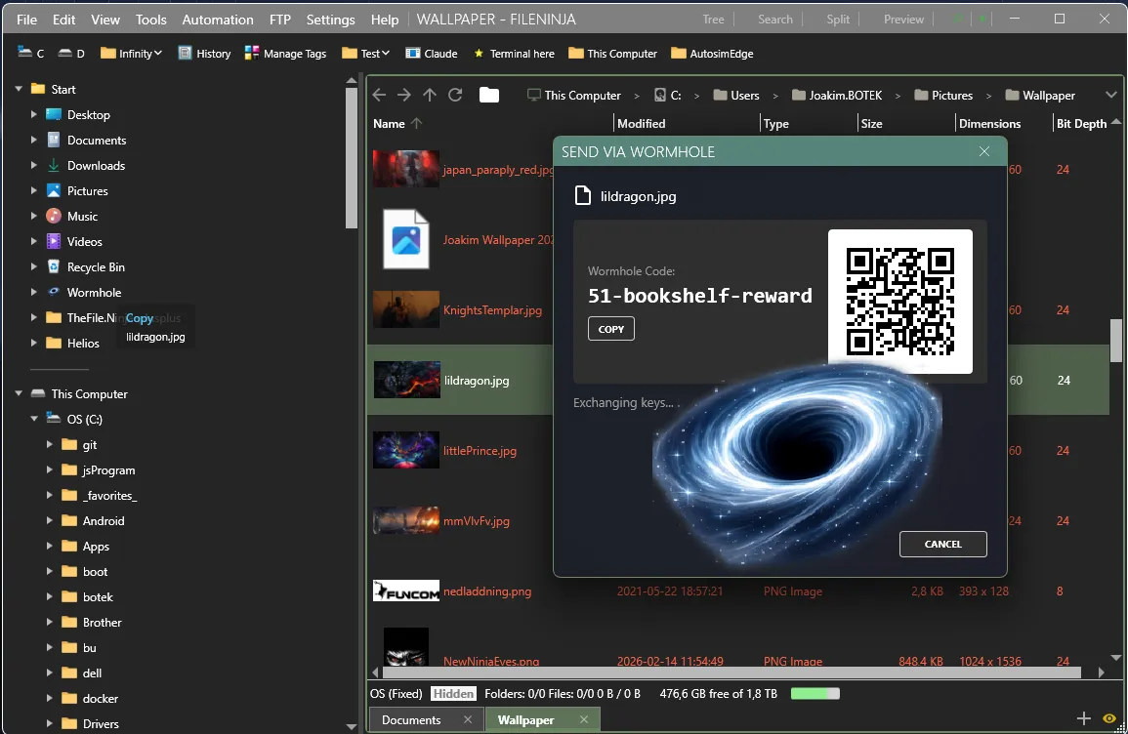Sort files by Modified column
Screen dimensions: 1128x734
(x=641, y=124)
